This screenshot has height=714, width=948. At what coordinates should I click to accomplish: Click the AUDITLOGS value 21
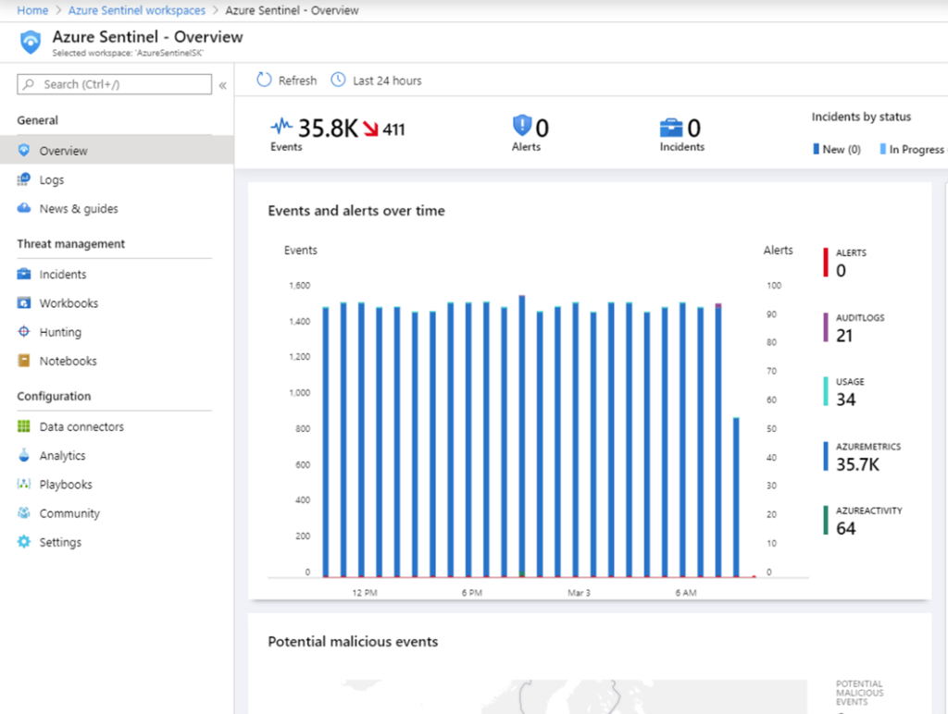(844, 335)
